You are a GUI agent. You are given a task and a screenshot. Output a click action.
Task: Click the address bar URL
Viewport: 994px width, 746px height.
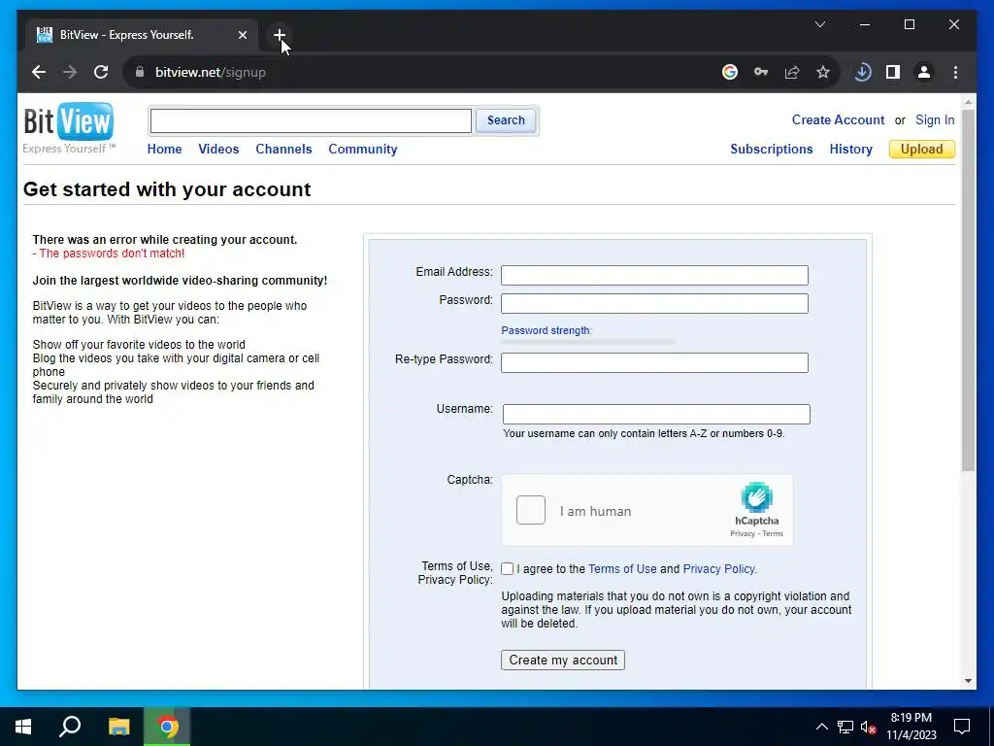pos(211,72)
